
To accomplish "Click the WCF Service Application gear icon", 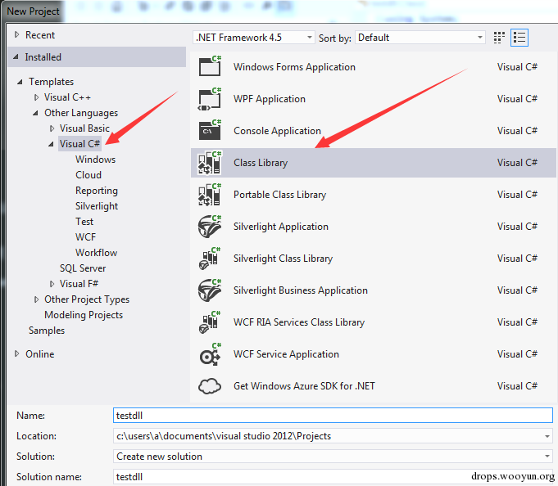I will [210, 354].
